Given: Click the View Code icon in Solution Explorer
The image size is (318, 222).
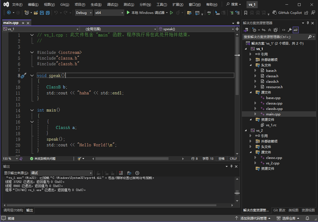Looking at the screenshot, I should 284,30.
